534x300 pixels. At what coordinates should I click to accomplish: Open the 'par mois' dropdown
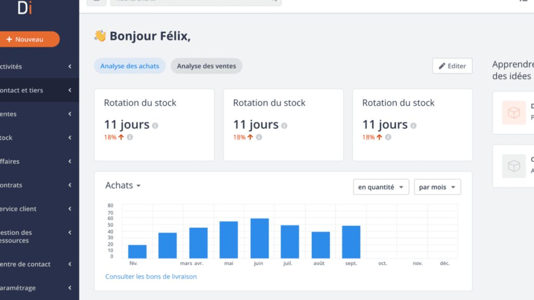[x=437, y=186]
